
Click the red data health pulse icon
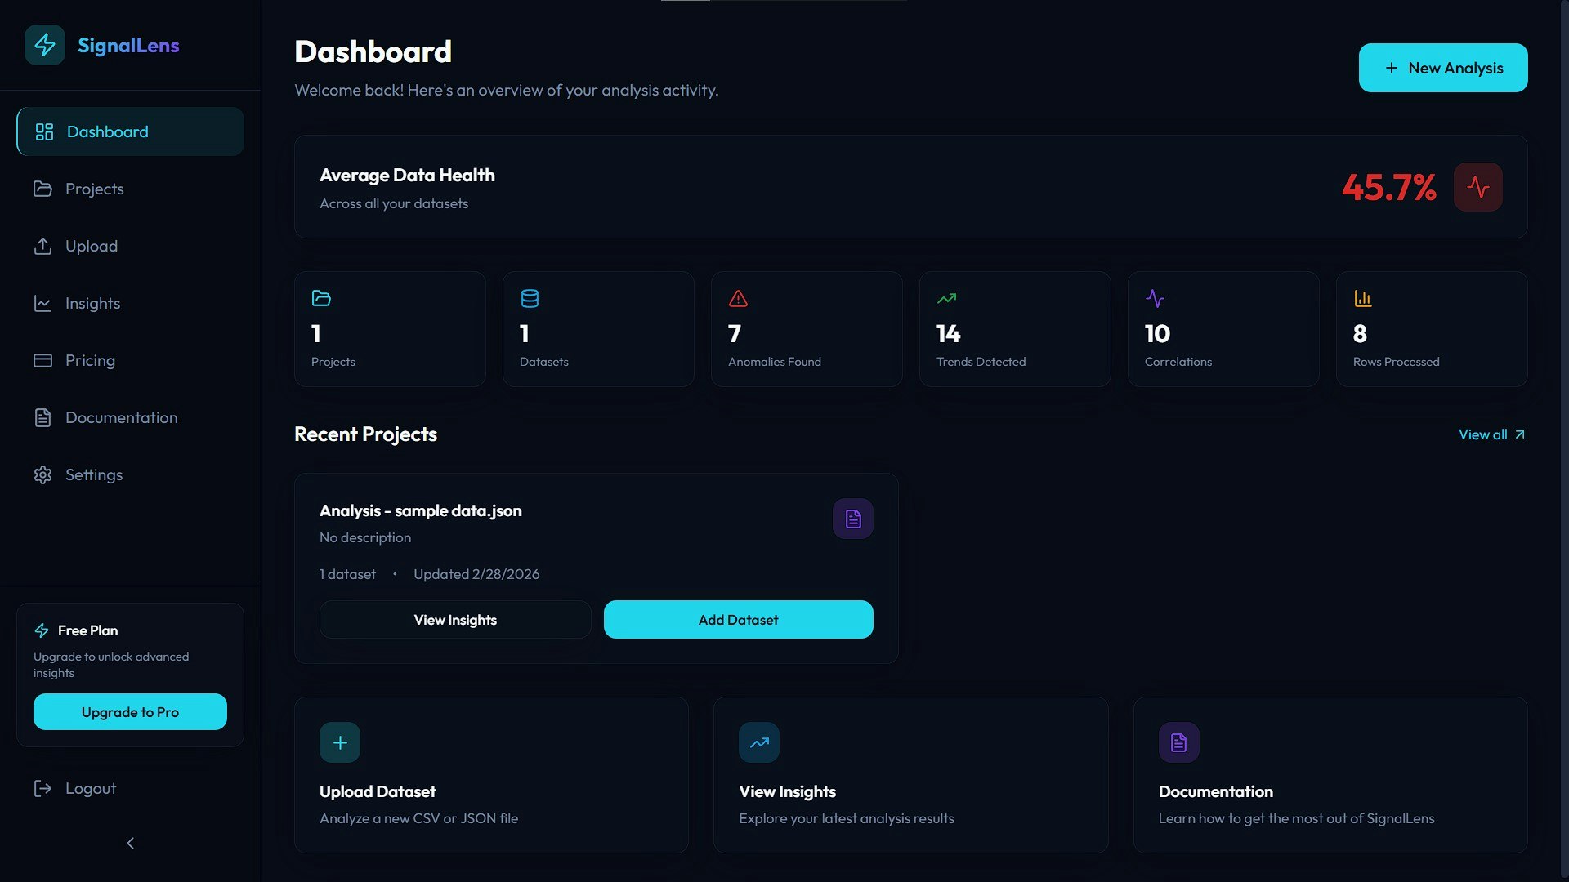[1477, 187]
